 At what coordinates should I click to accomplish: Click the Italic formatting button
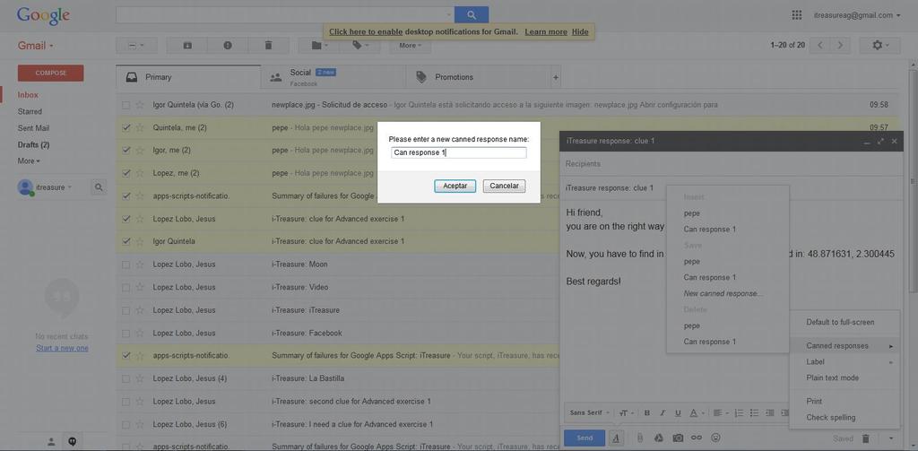click(663, 413)
